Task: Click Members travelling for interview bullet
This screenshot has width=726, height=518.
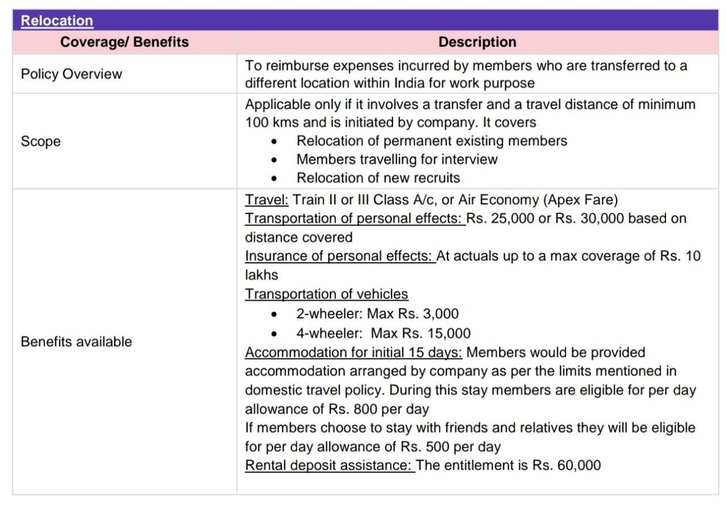Action: point(397,159)
